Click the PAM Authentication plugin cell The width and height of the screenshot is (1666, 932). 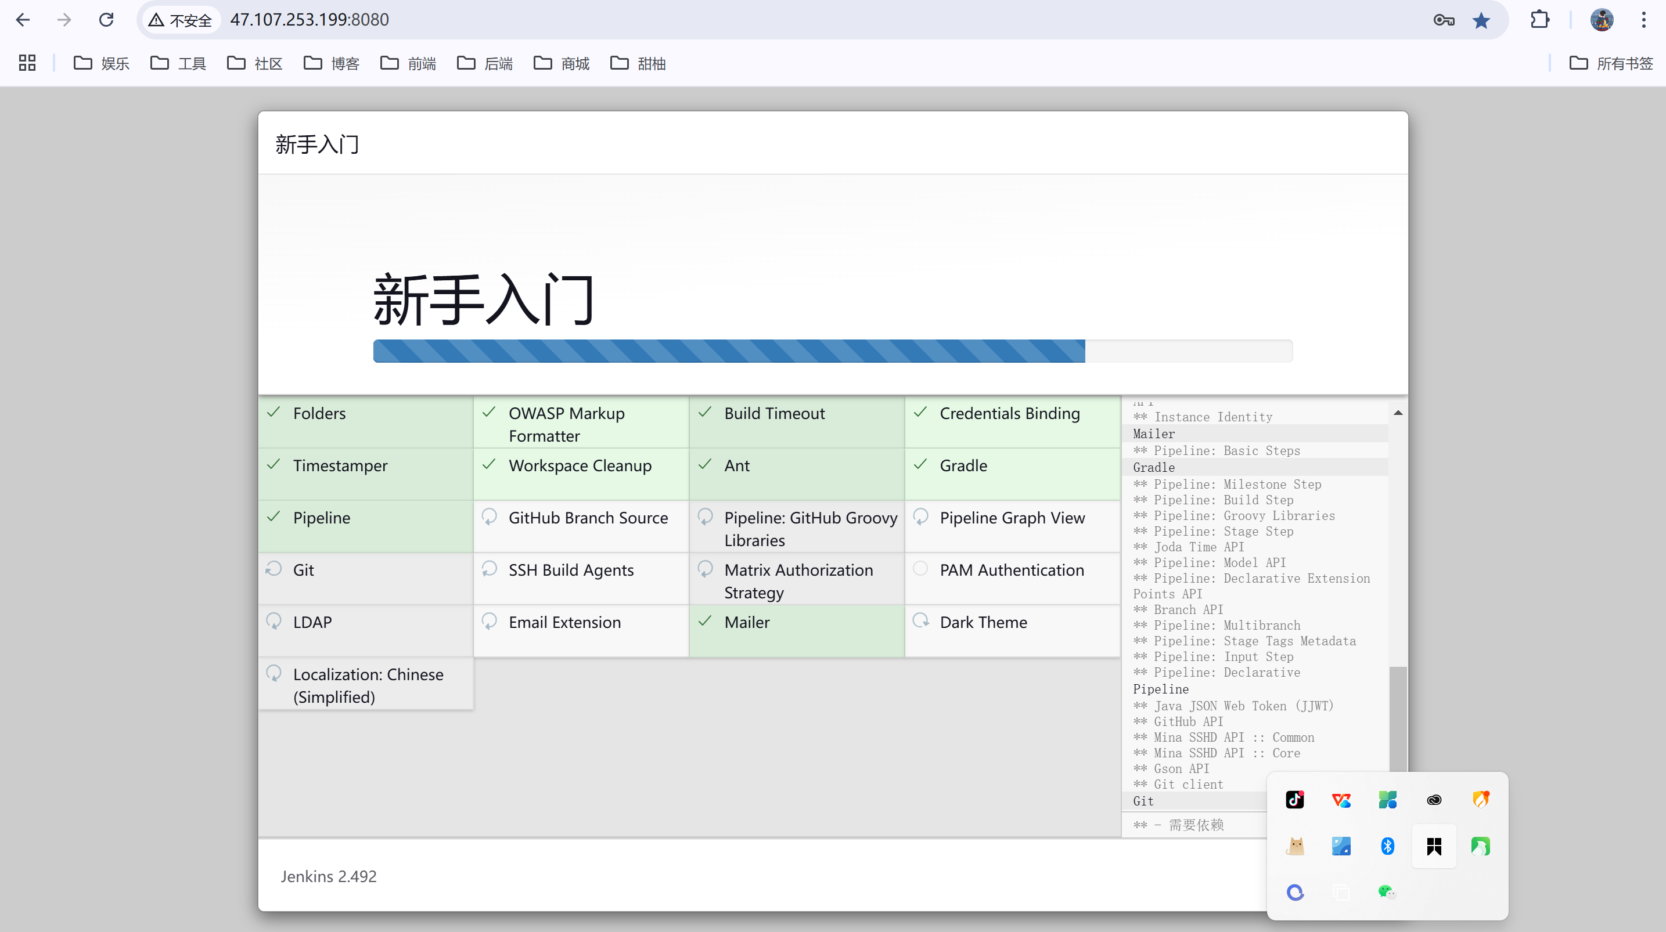tap(1012, 579)
